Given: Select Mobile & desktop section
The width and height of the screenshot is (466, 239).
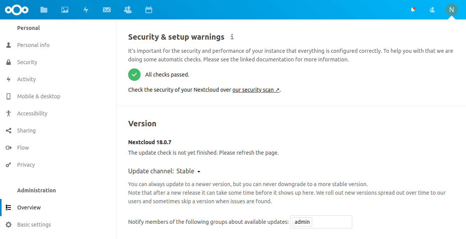Looking at the screenshot, I should 39,96.
